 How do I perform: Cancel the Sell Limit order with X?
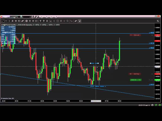tap(152, 35)
